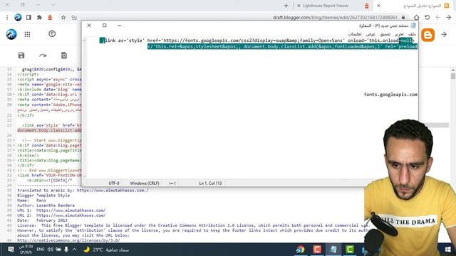Open the notification center icon
456x256 pixels.
11,250
